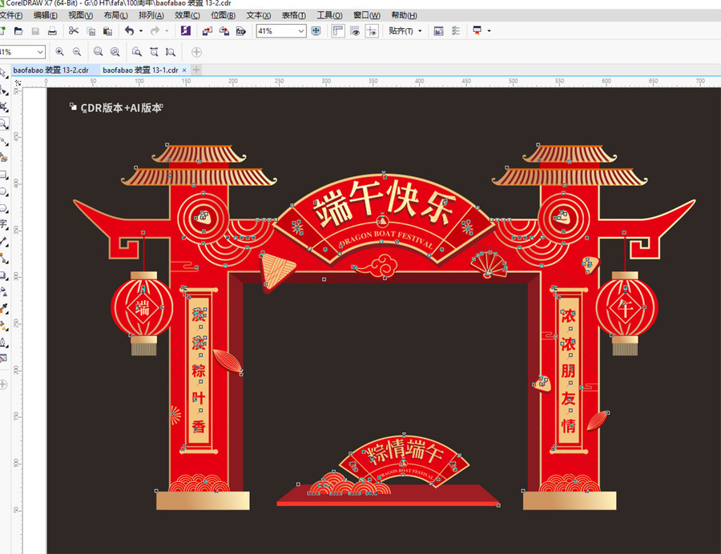Click the Zoom to page height icon
Screen dimensions: 721x554
point(171,52)
